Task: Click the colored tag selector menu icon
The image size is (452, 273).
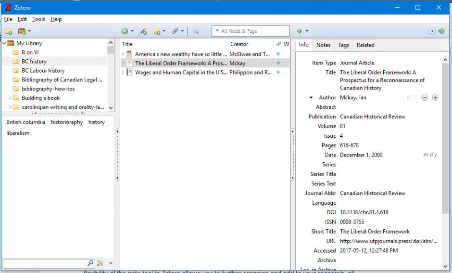Action: click(100, 263)
